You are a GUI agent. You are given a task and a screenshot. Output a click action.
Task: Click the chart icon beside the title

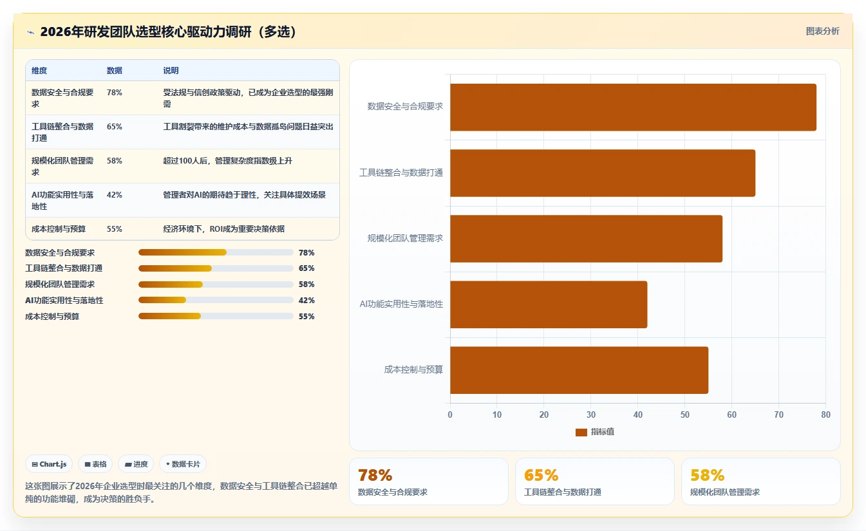point(30,32)
